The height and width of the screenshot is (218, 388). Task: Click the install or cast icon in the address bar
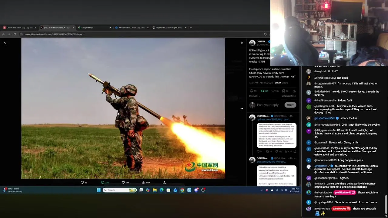265,34
